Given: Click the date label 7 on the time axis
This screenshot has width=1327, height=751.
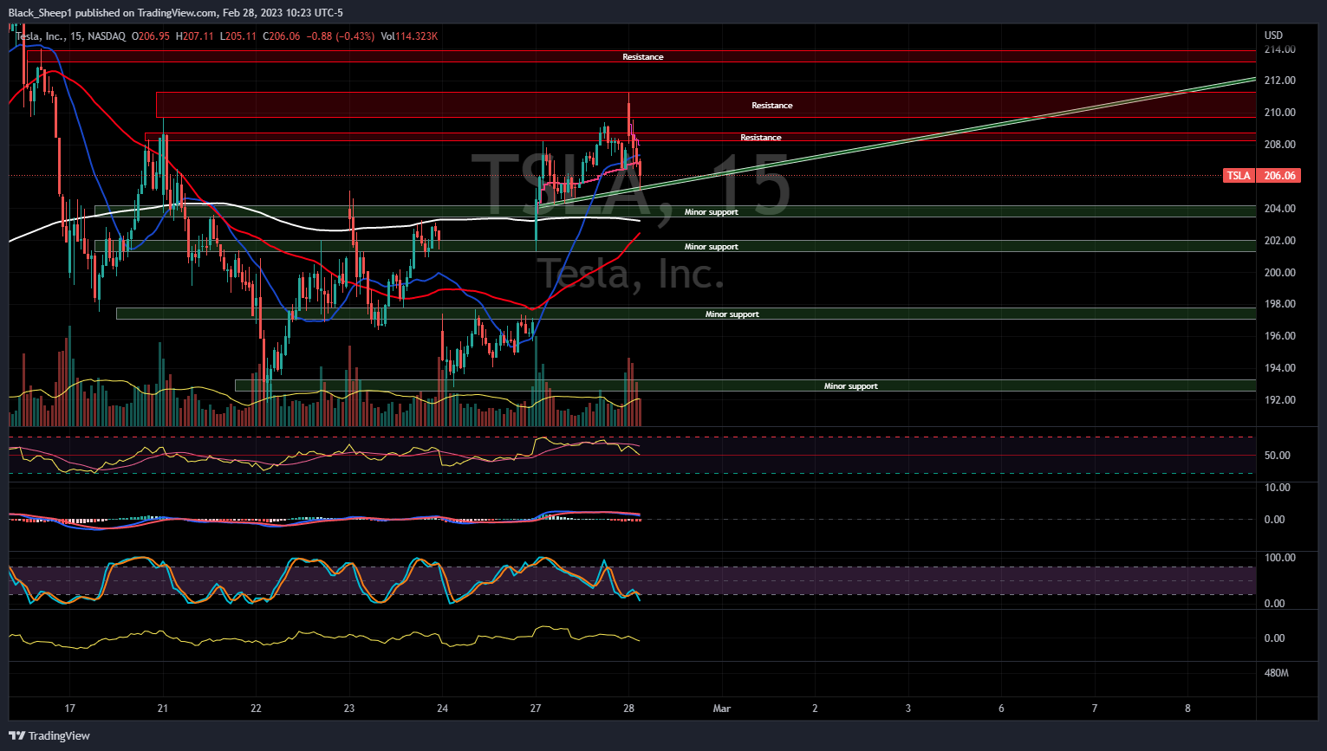Looking at the screenshot, I should click(1095, 709).
